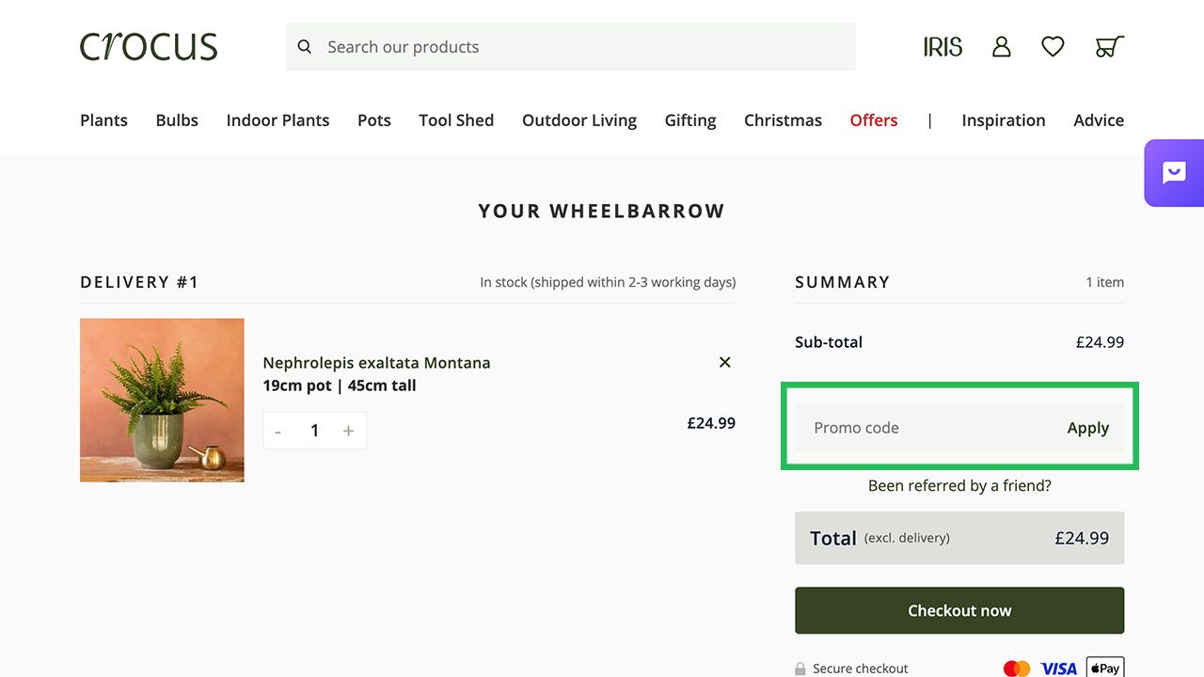This screenshot has height=677, width=1204.
Task: Open the Tool Shed menu
Action: point(456,120)
